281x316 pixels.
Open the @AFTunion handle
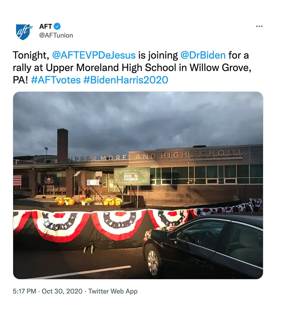click(x=56, y=35)
